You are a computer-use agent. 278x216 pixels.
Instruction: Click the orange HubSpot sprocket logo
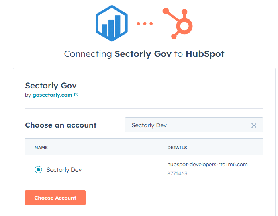tap(180, 23)
